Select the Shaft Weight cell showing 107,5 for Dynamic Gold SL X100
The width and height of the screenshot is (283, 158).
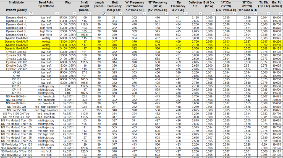[x=84, y=35]
